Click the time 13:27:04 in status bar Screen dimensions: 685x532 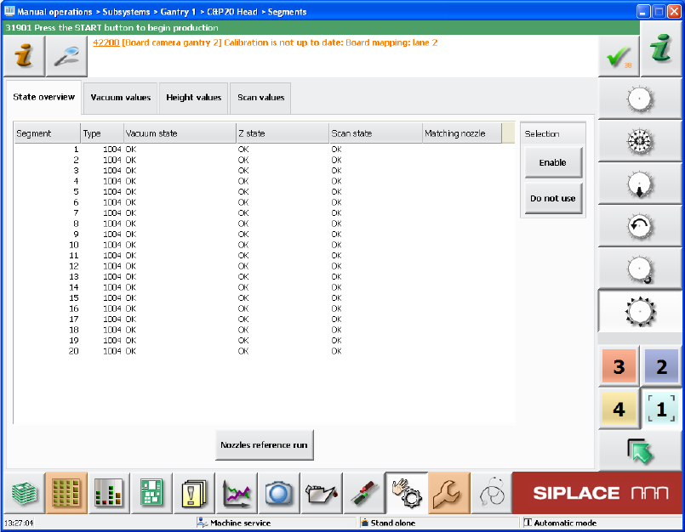(19, 523)
